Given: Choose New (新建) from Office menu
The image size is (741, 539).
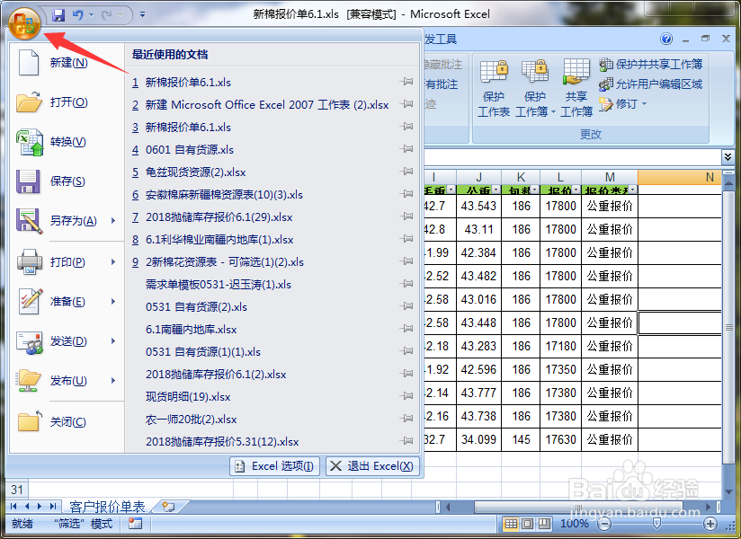Looking at the screenshot, I should point(67,63).
